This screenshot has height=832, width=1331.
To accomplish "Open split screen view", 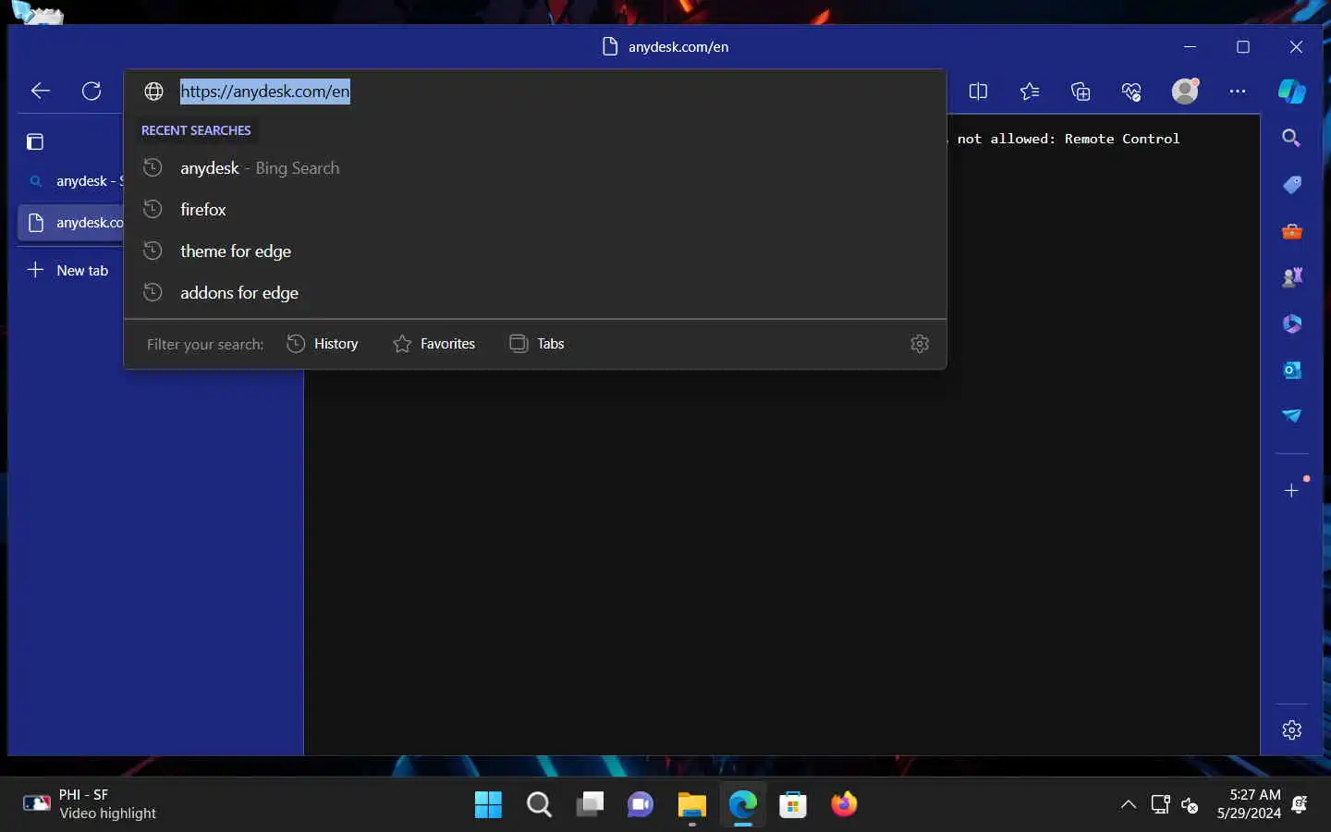I will pos(978,91).
